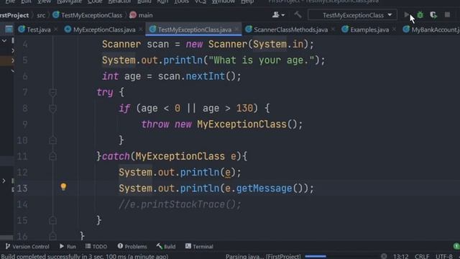This screenshot has height=259, width=460.
Task: Click the FirstProject breadcrumb
Action: click(14, 15)
